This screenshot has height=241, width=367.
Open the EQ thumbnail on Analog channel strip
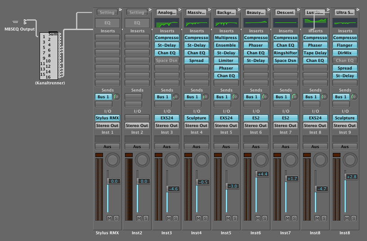tap(167, 22)
